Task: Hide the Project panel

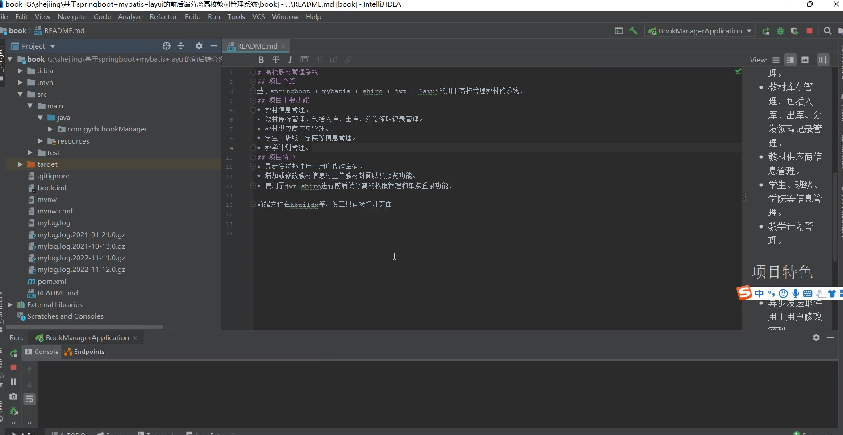Action: click(214, 46)
